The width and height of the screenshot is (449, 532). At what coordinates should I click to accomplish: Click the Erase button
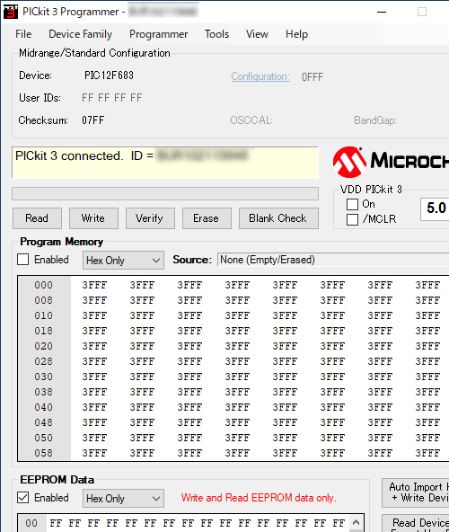[207, 218]
